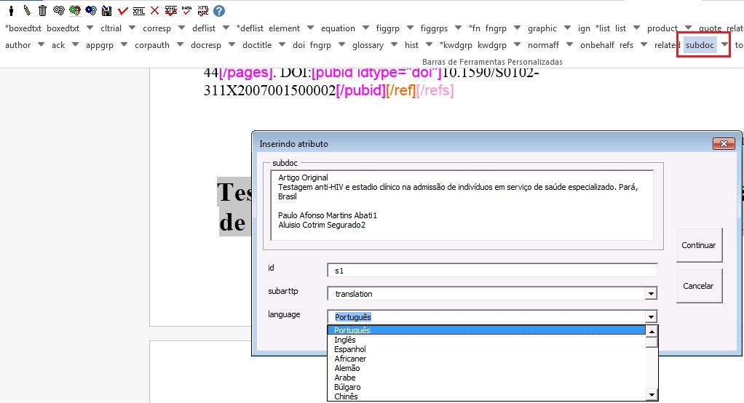Pick Alemão from the language options

coord(347,368)
